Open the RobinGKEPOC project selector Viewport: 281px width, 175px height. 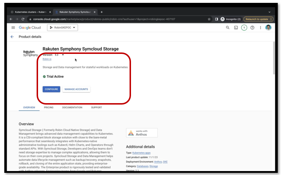tap(62, 27)
